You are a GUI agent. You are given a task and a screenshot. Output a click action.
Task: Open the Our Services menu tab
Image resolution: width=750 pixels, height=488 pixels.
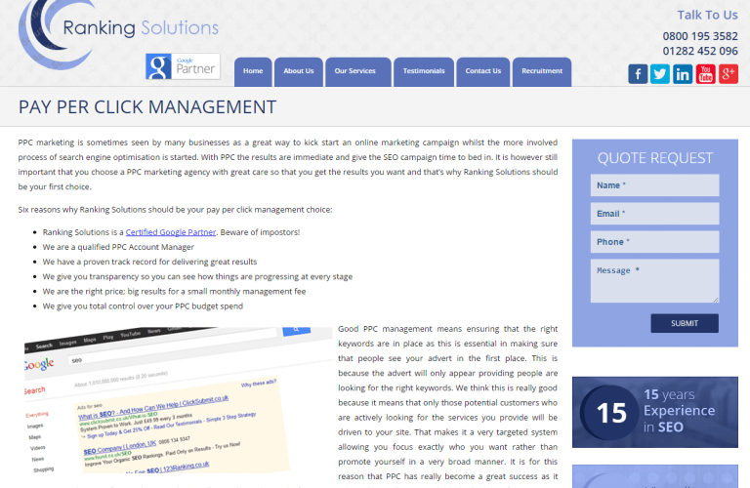pos(357,71)
